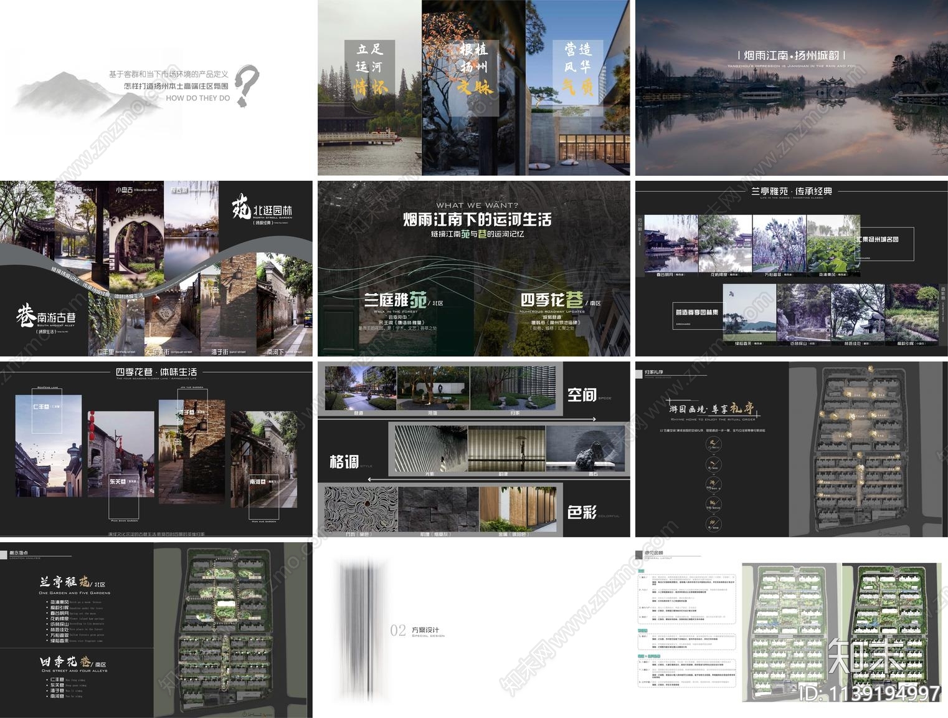
Task: Click the 四季花巷 / 南区 label
Action: tap(561, 301)
